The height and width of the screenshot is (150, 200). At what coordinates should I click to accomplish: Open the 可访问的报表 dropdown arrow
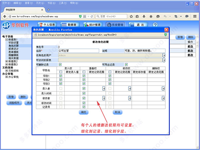point(164,60)
